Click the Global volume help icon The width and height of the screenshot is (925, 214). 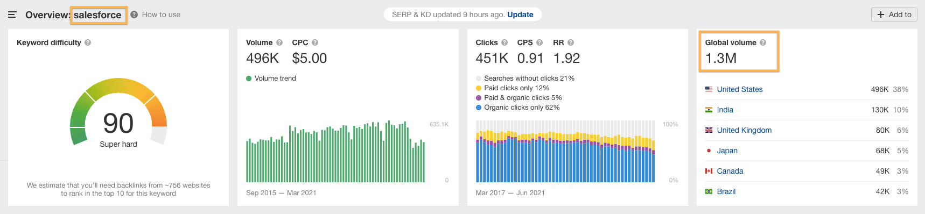point(763,42)
